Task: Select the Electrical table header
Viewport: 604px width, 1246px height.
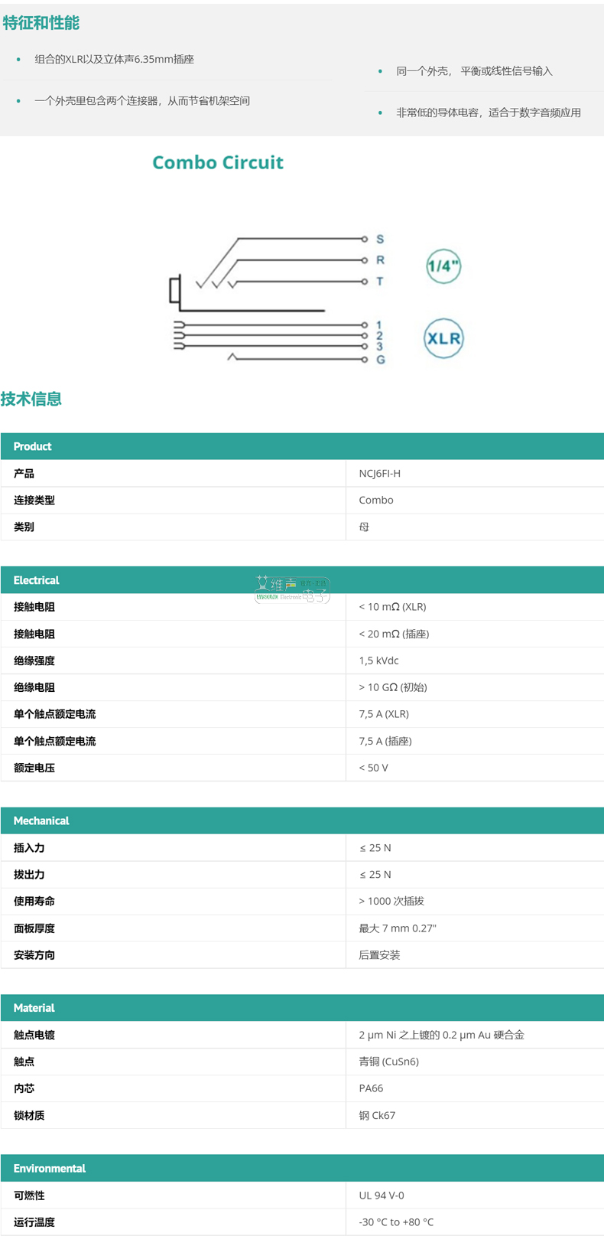Action: (x=302, y=580)
